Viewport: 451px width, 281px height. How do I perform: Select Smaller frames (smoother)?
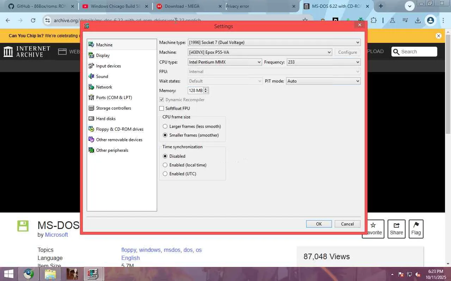(165, 135)
